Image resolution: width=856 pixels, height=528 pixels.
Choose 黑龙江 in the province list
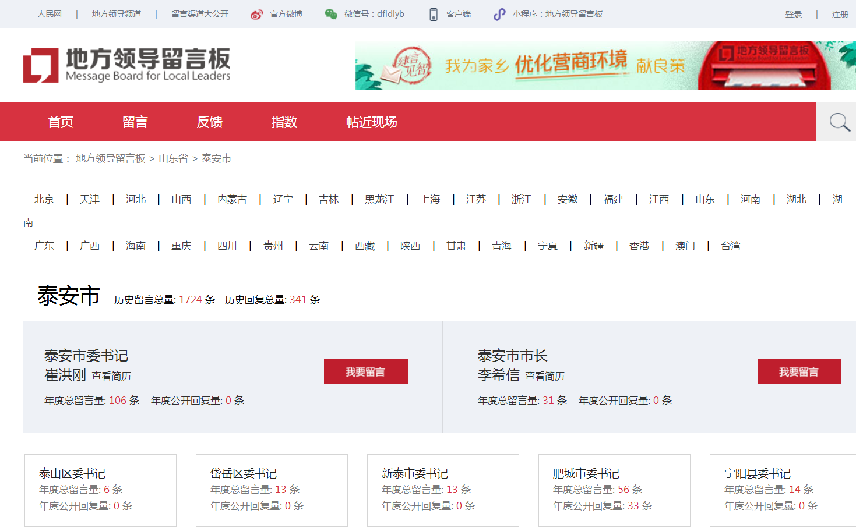pyautogui.click(x=380, y=199)
